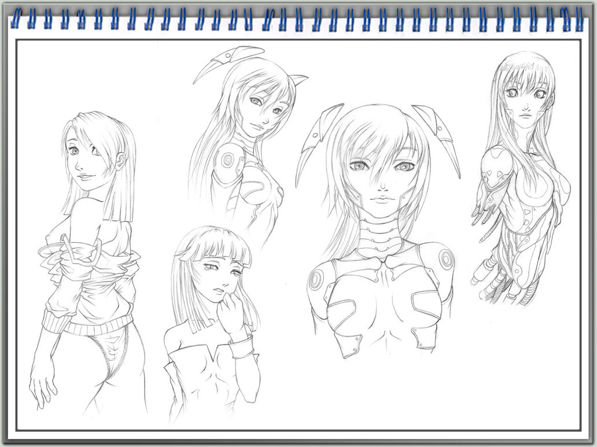Click the far-right cyborg figure sketch
Viewport: 597px width, 447px height.
[x=518, y=179]
